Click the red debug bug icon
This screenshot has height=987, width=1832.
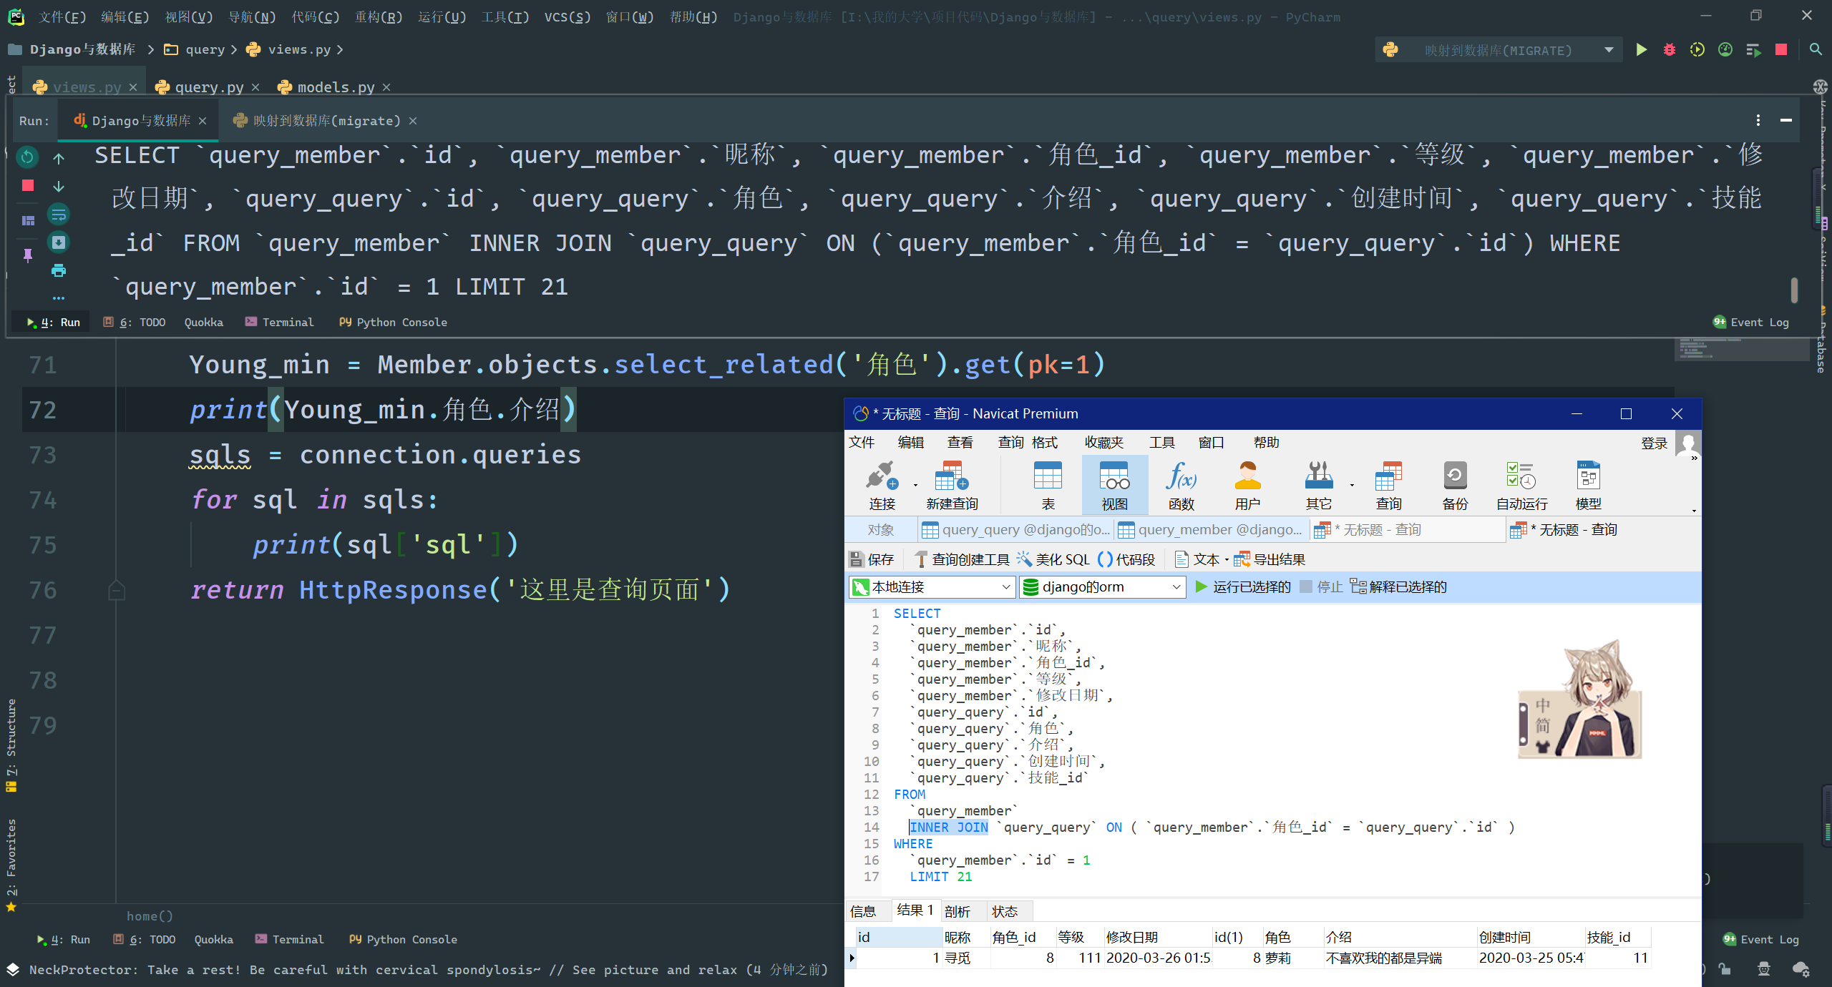pos(1669,49)
